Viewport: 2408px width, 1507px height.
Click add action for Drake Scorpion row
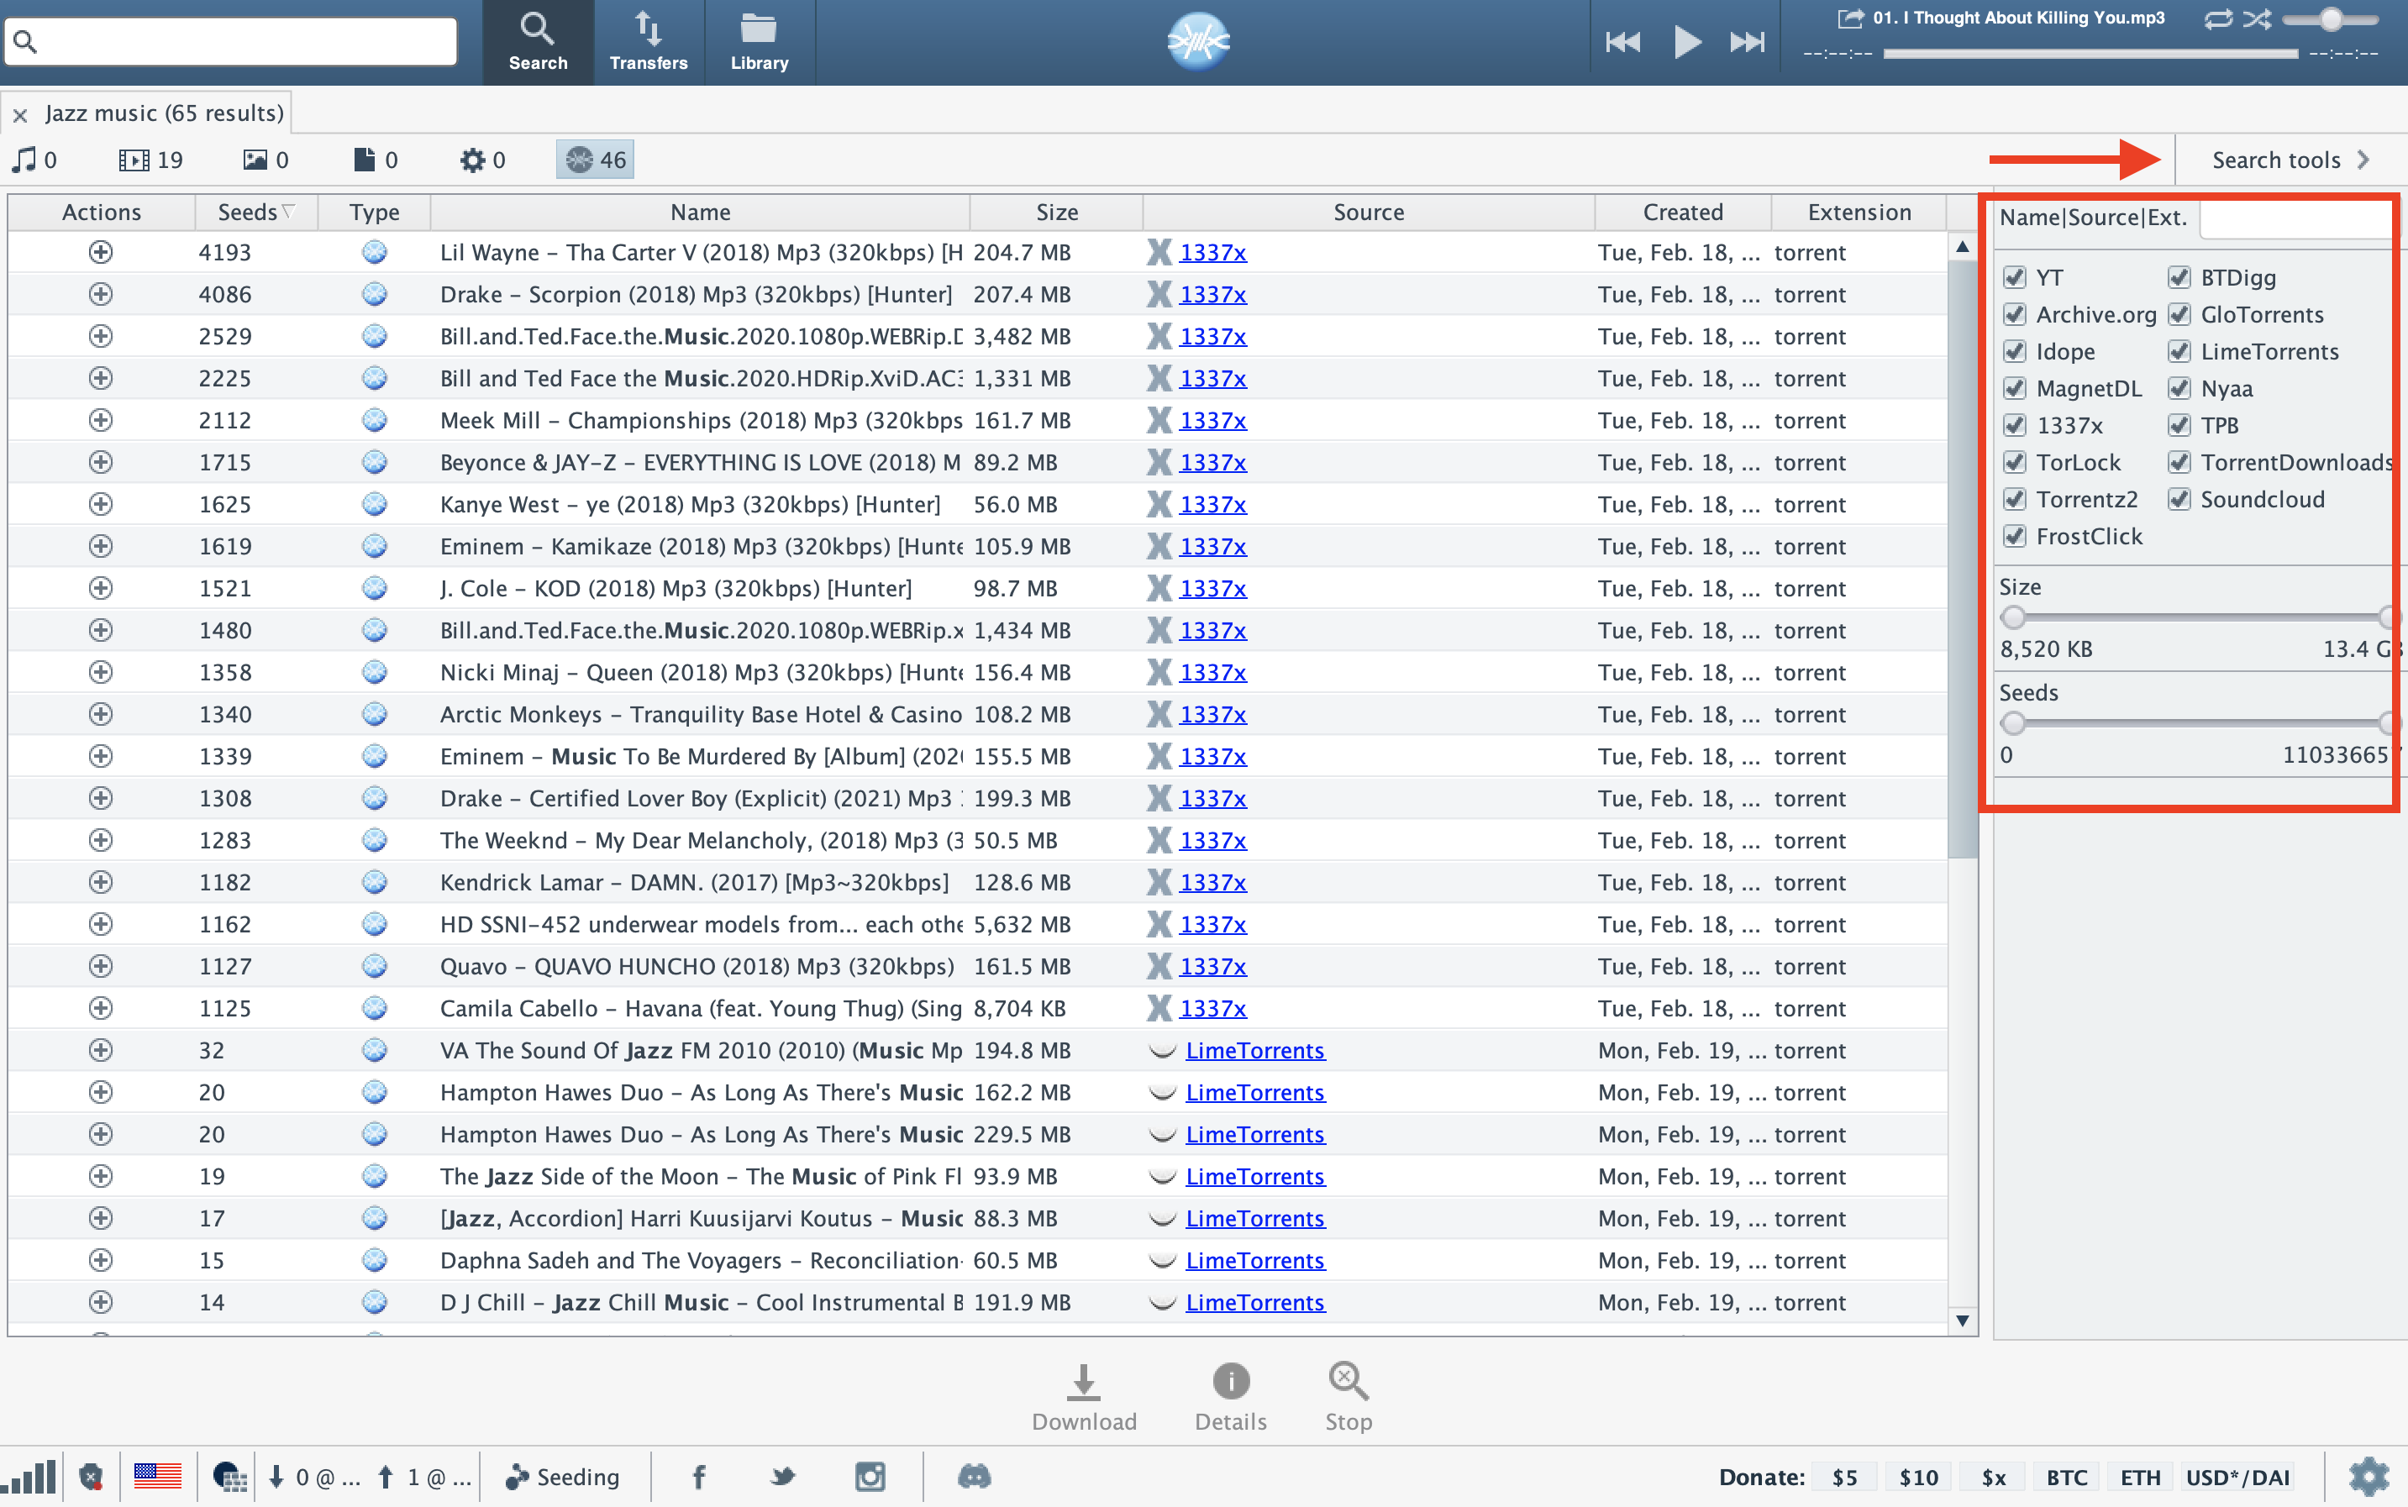[101, 294]
